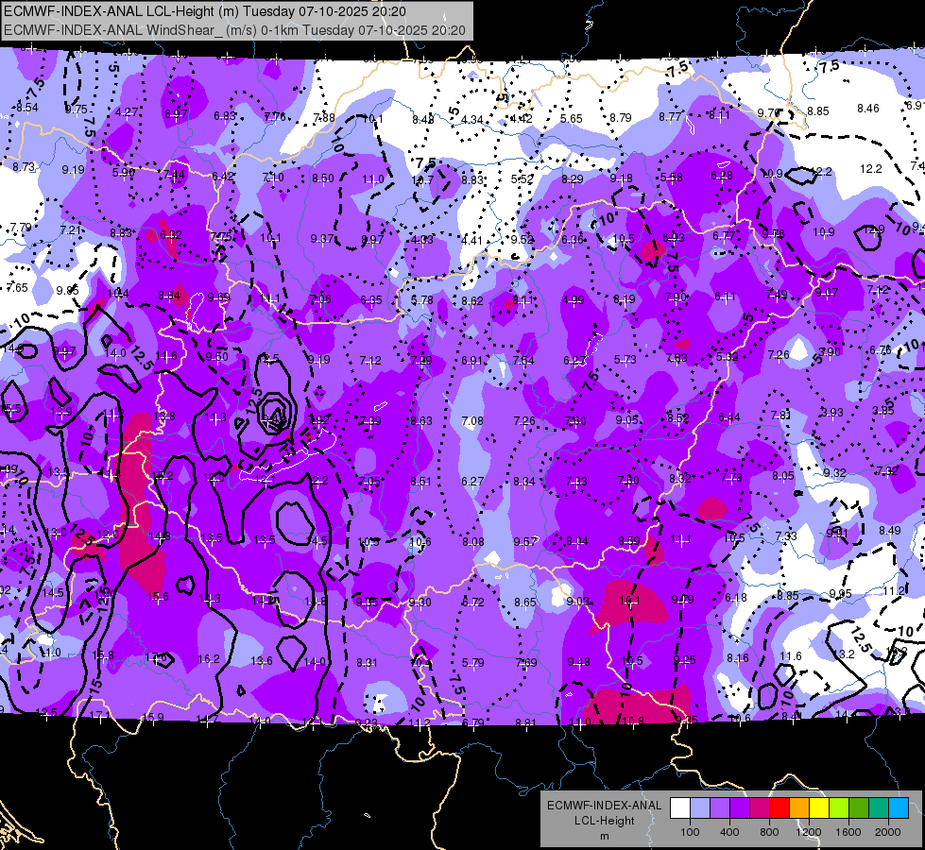Click the legend tick label 2000
This screenshot has height=850, width=925.
888,832
